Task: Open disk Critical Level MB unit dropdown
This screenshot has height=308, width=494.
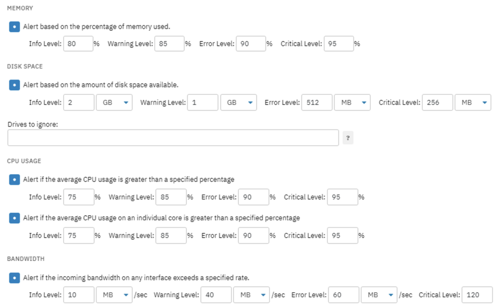Action: coord(473,103)
